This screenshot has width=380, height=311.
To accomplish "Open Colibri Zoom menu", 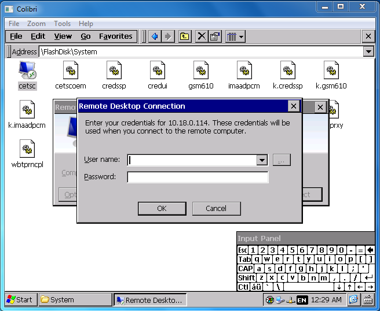I will click(36, 24).
